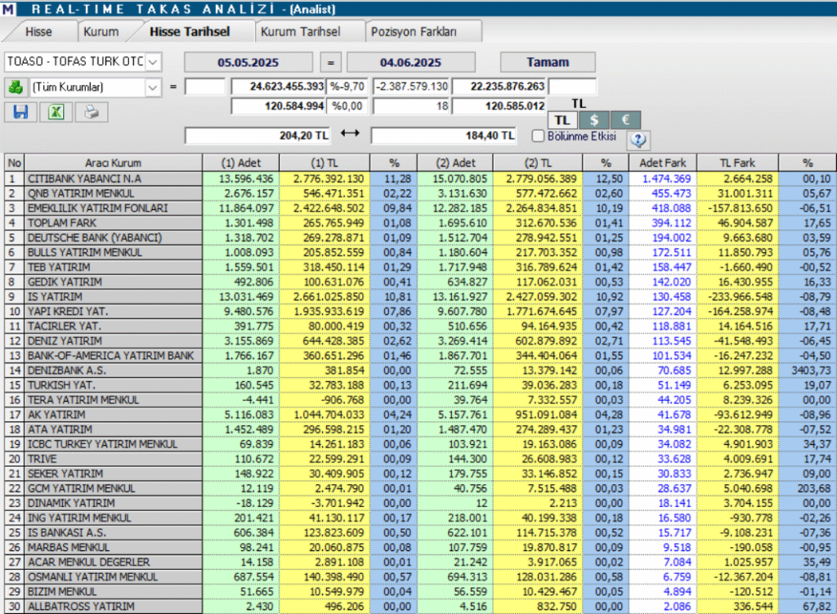837x614 pixels.
Task: Click the 184,40 TL price field
Action: (444, 136)
